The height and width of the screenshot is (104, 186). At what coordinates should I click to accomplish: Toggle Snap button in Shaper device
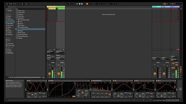click(74, 96)
